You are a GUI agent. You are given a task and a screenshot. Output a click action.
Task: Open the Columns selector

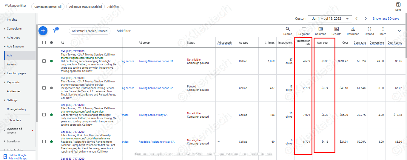pyautogui.click(x=320, y=31)
